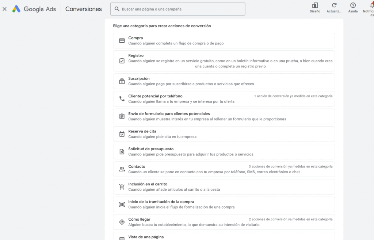The width and height of the screenshot is (374, 240).
Task: Select the phone icon for Cliente potencial por teléfono
Action: coord(122,99)
